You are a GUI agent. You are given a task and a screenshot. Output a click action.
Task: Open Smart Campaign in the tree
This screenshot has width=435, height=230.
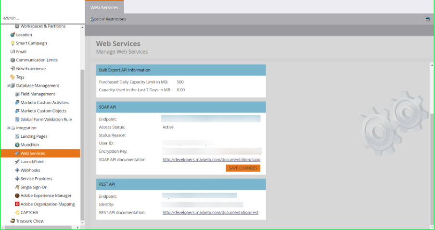(31, 43)
